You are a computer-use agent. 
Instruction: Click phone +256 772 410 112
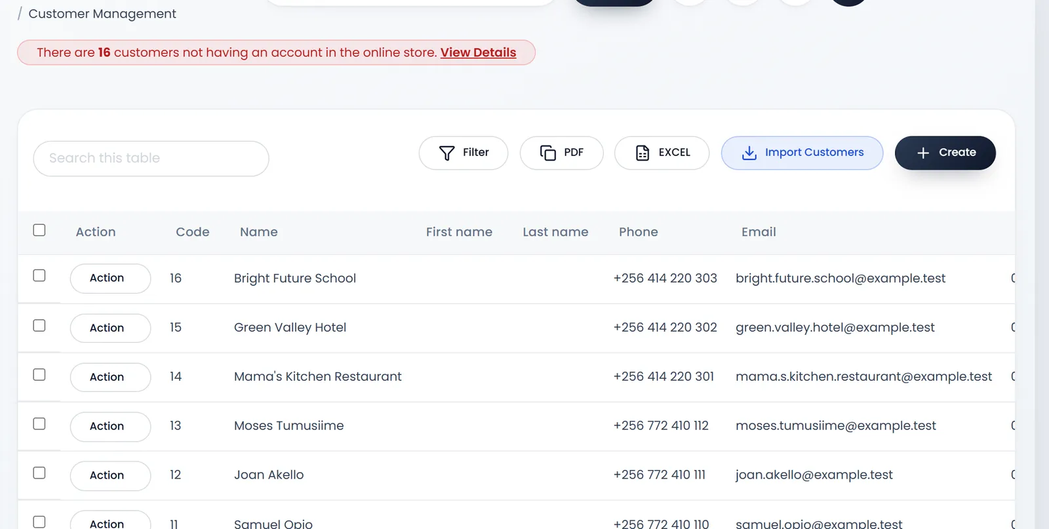[661, 426]
